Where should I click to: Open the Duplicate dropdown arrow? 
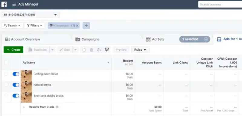click(52, 50)
